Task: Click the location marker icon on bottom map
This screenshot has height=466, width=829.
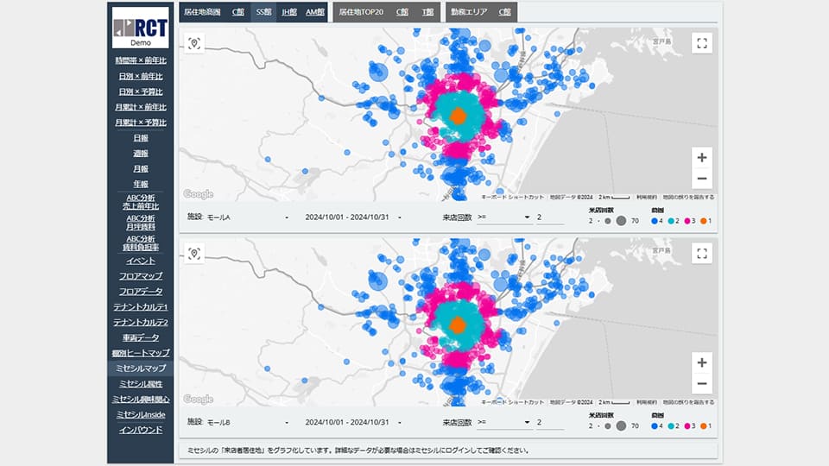Action: click(x=194, y=253)
